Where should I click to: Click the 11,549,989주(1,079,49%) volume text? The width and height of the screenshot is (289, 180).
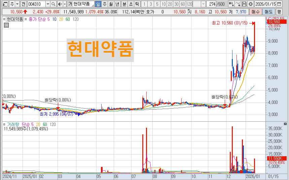(26, 129)
